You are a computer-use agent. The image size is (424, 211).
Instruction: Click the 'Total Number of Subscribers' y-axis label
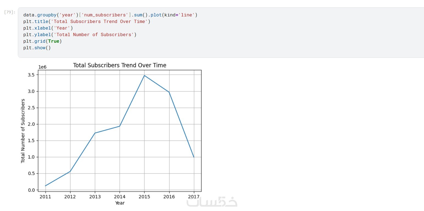pos(23,131)
